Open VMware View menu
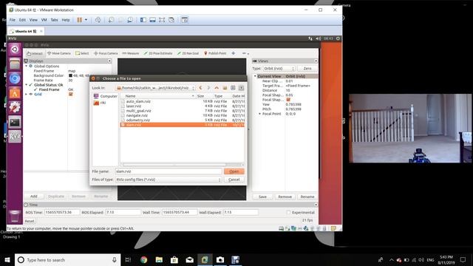 tap(33, 20)
